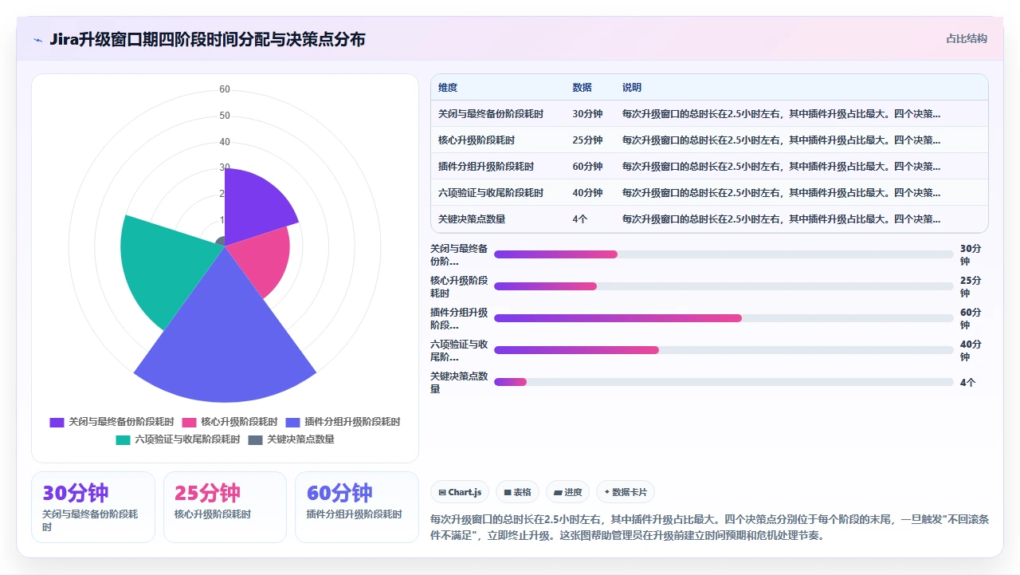Click progress bar for 关闭与最终备份阶段
Image resolution: width=1020 pixels, height=575 pixels.
pyautogui.click(x=724, y=254)
